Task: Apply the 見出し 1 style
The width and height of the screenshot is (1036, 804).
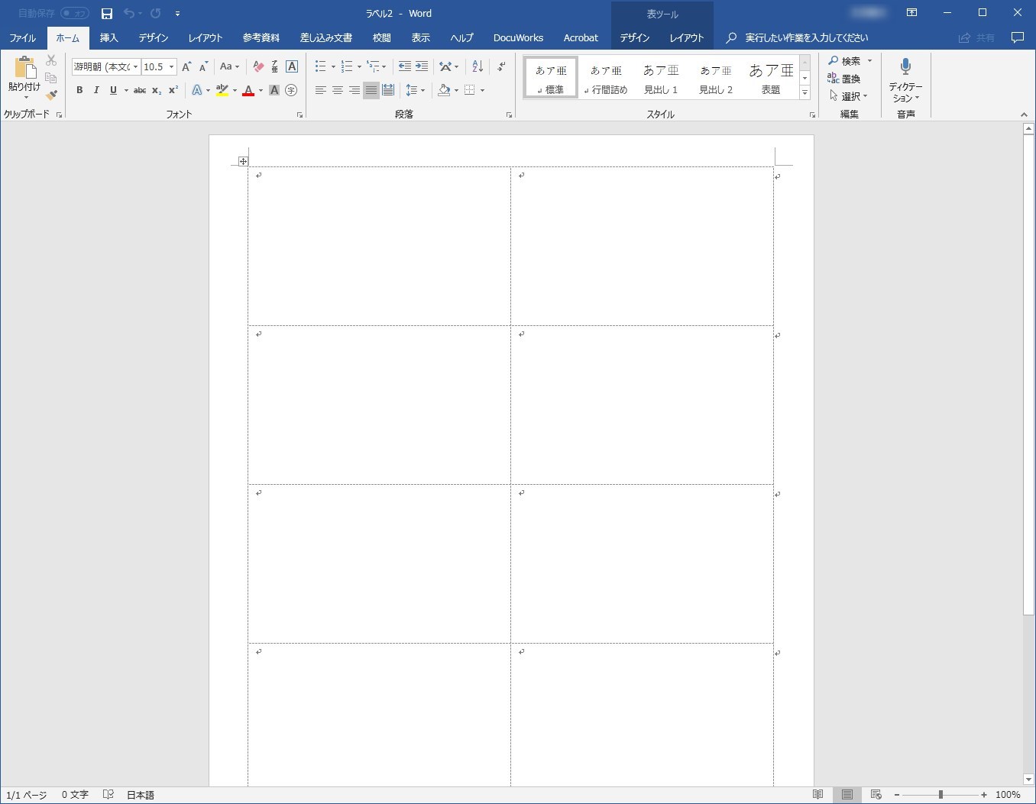Action: 661,79
